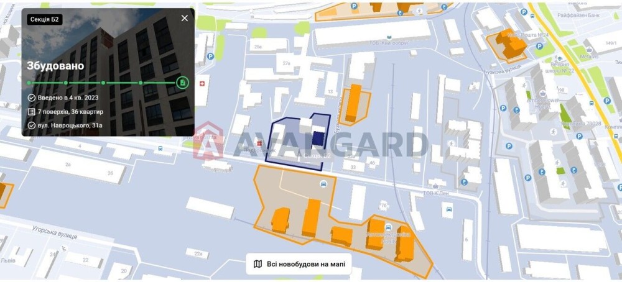Click the red cross medical map icon
Image resolution: width=622 pixels, height=282 pixels.
[203, 84]
